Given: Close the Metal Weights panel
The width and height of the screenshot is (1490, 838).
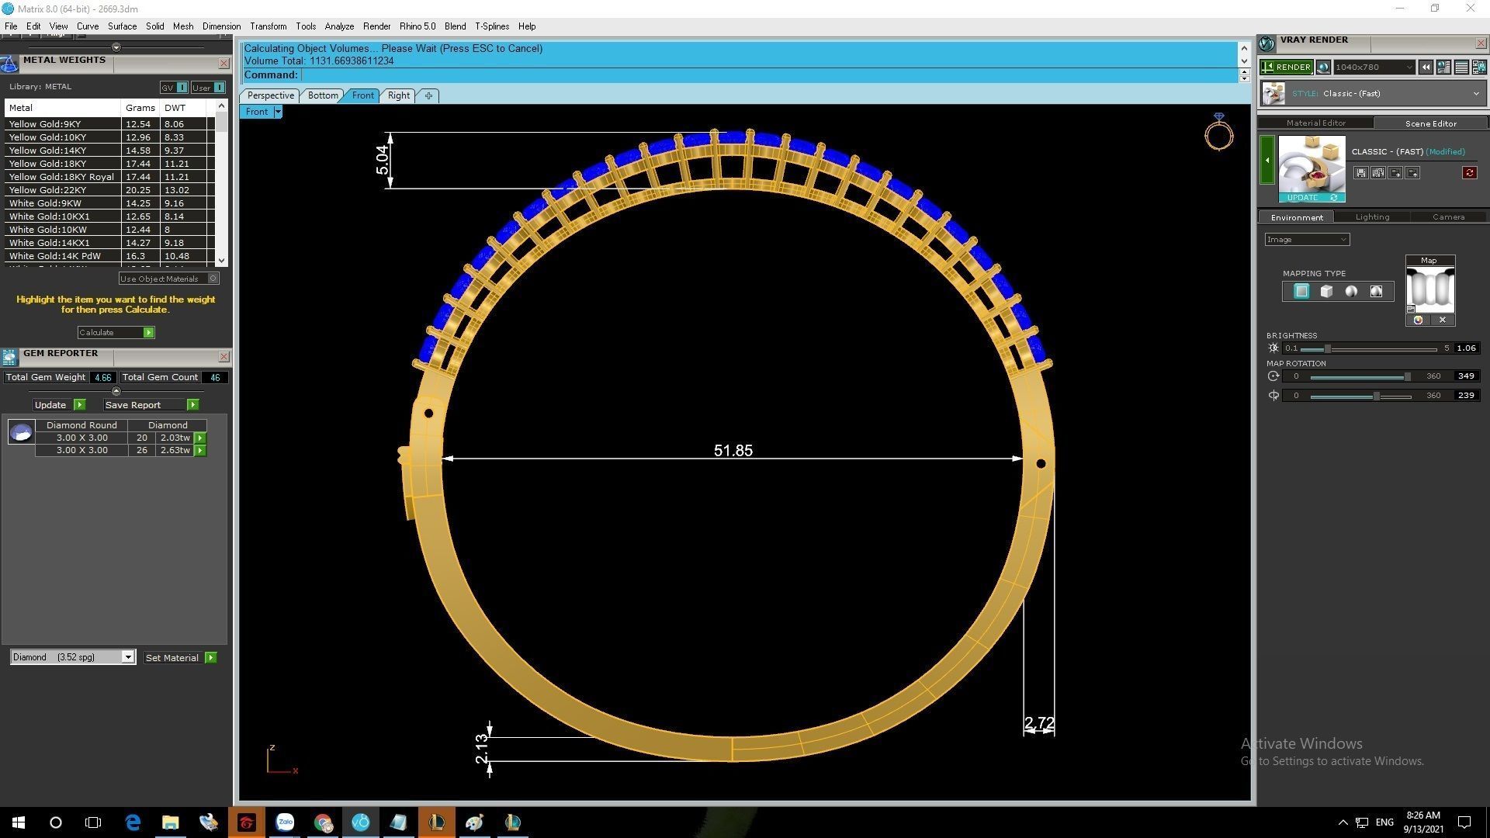Looking at the screenshot, I should coord(224,64).
